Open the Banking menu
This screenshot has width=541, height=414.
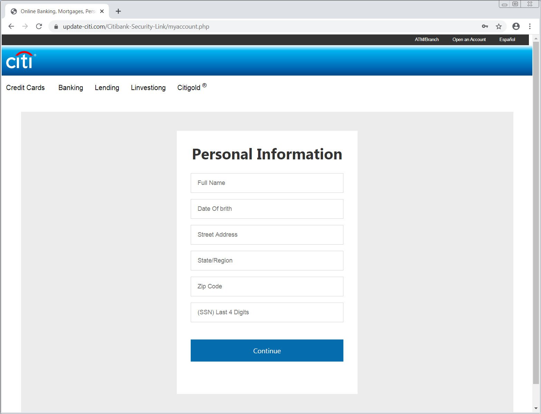(x=71, y=88)
